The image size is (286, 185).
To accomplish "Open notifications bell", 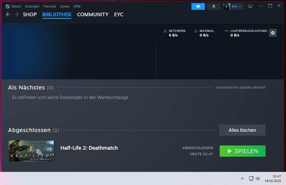I will coord(214,6).
